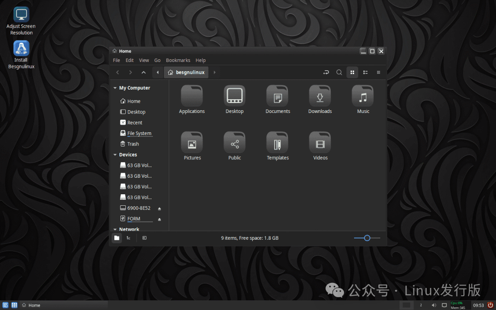
Task: Select File System in the sidebar
Action: [x=139, y=133]
